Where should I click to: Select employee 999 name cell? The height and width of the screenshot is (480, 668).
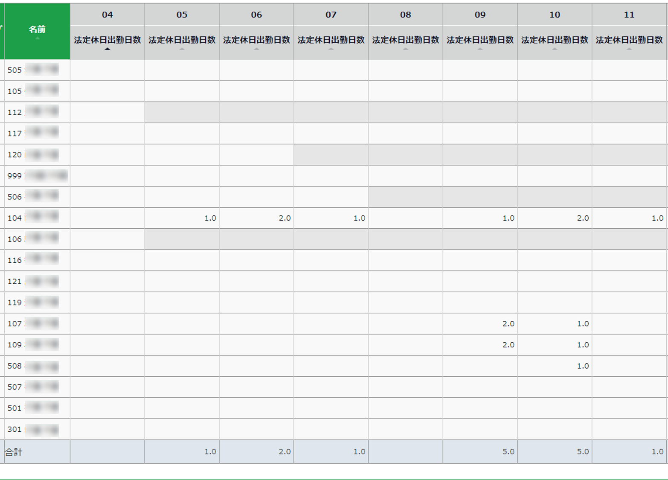(x=37, y=176)
